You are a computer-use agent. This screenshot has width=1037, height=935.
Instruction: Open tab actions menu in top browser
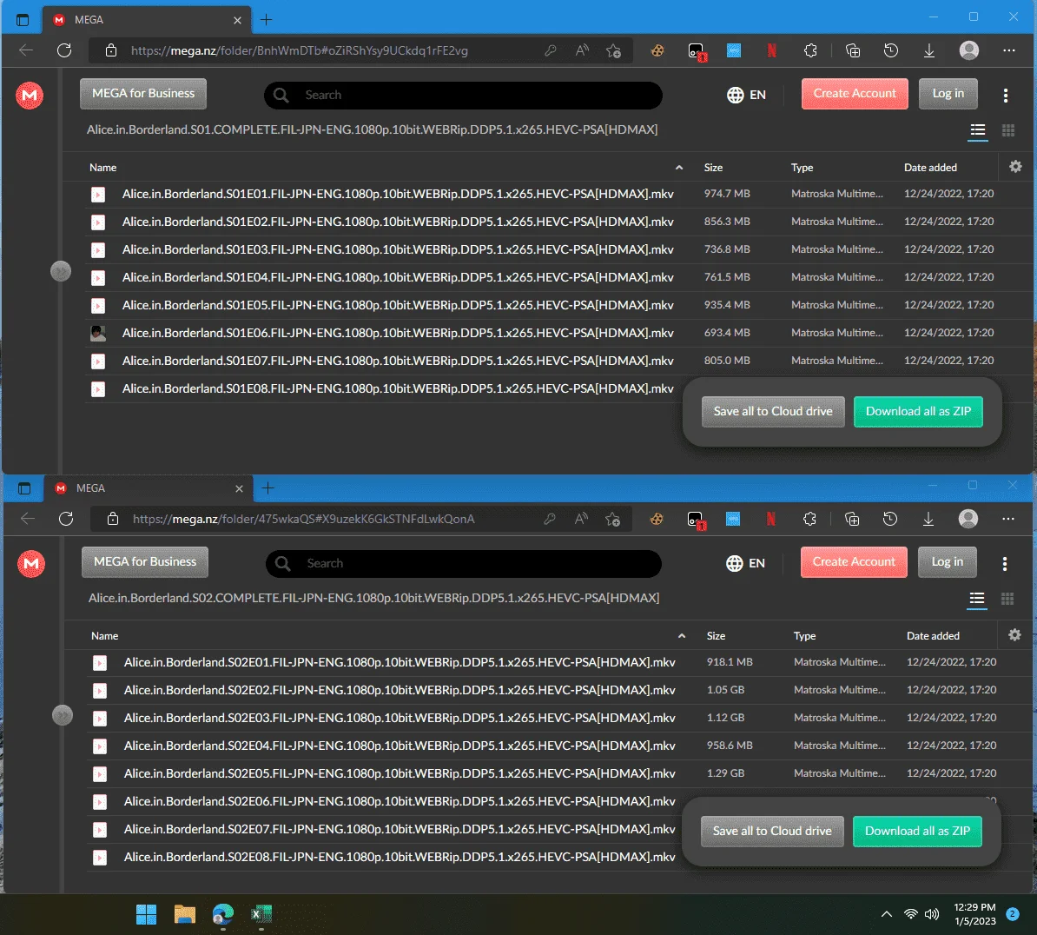[23, 20]
